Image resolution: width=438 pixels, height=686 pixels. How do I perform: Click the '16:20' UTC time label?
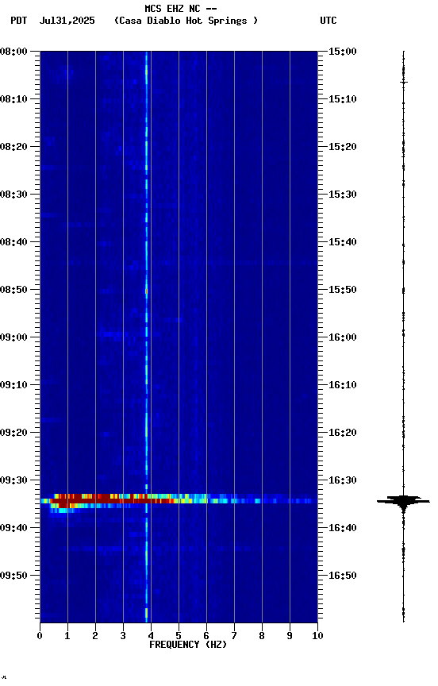pyautogui.click(x=343, y=433)
